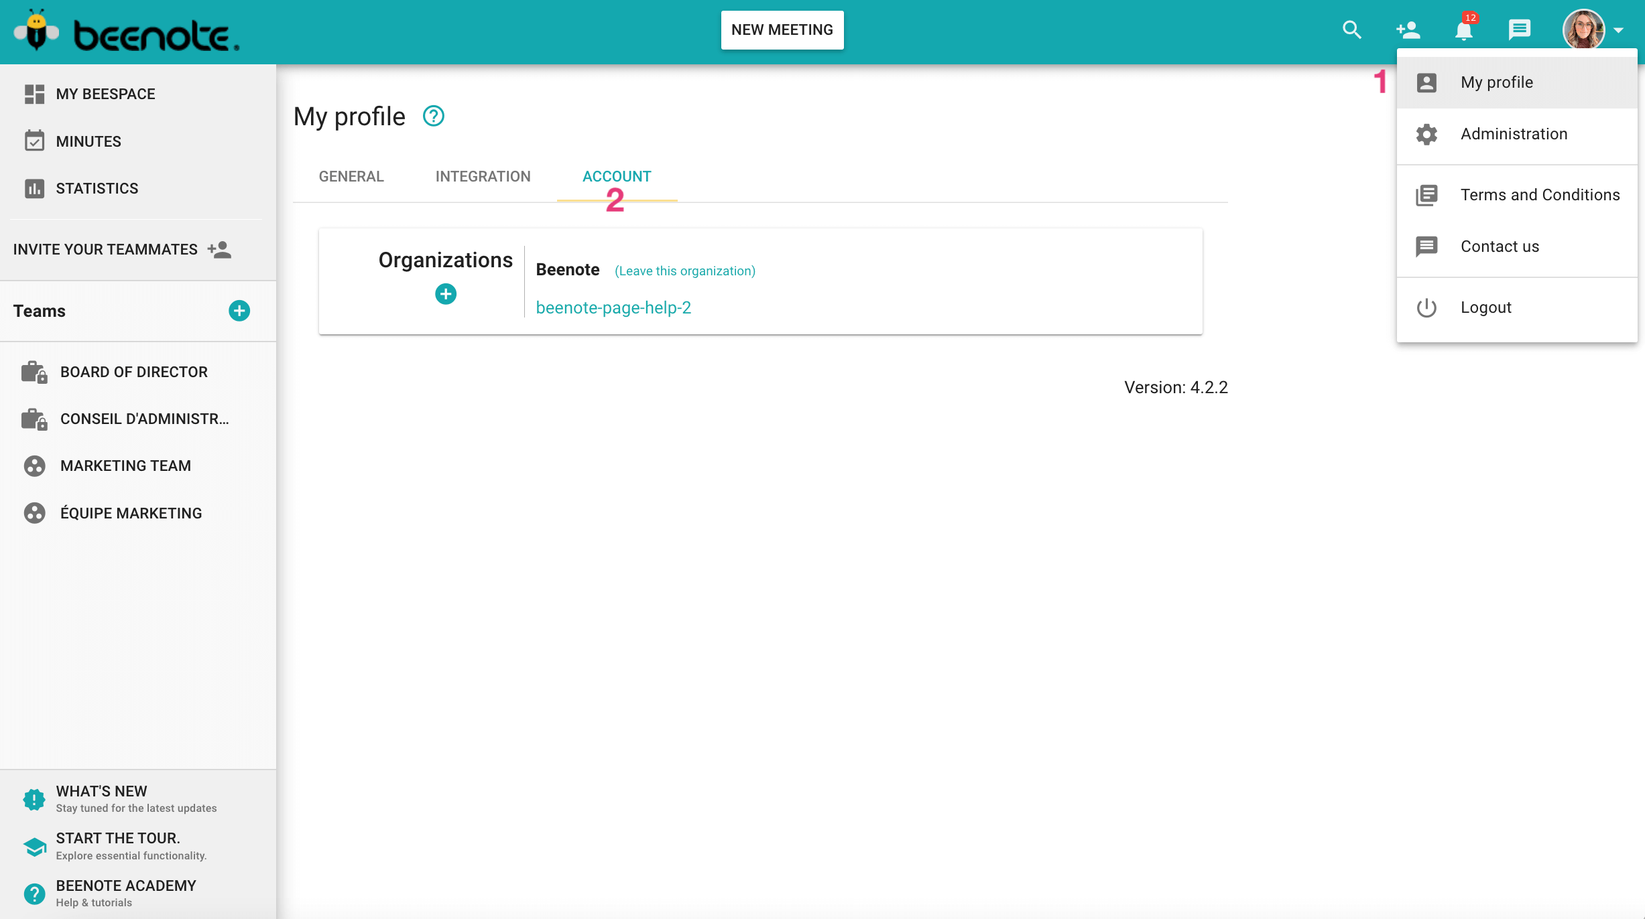Click the Organizations heading
1645x919 pixels.
pos(446,260)
